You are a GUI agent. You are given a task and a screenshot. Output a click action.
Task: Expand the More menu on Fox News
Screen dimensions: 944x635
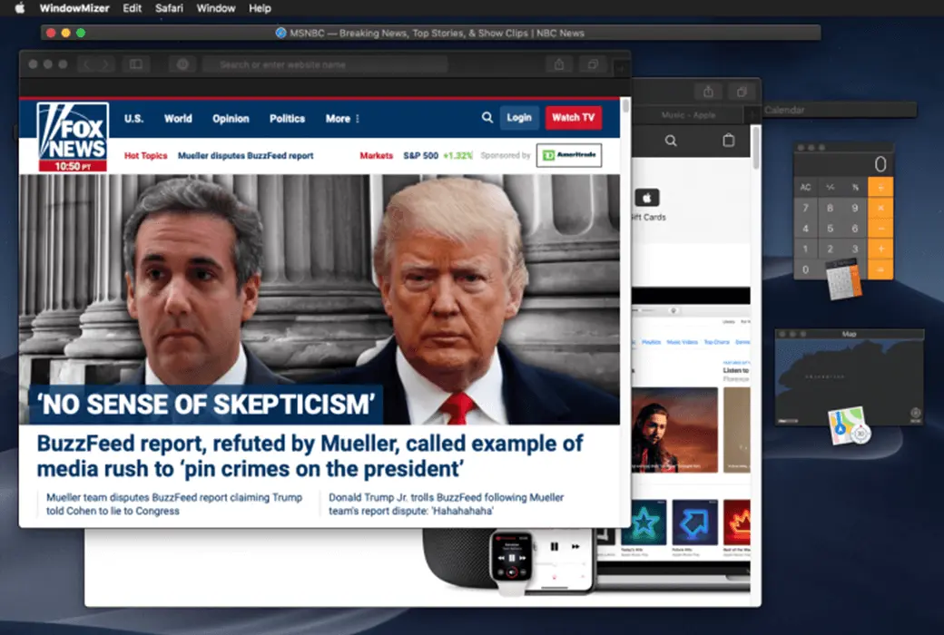click(x=342, y=119)
